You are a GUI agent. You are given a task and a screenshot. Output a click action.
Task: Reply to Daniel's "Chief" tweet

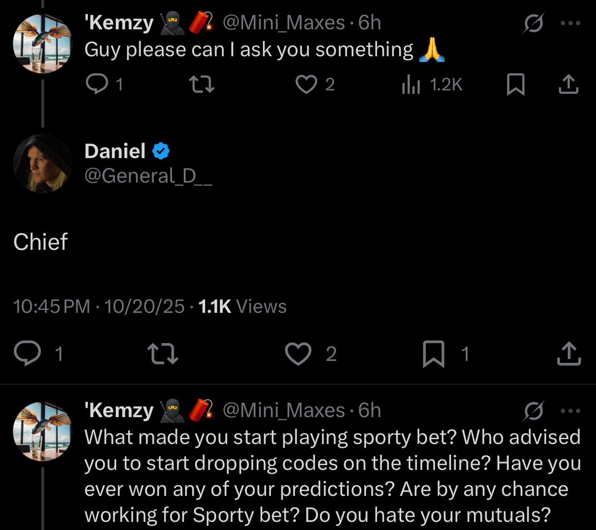(25, 353)
